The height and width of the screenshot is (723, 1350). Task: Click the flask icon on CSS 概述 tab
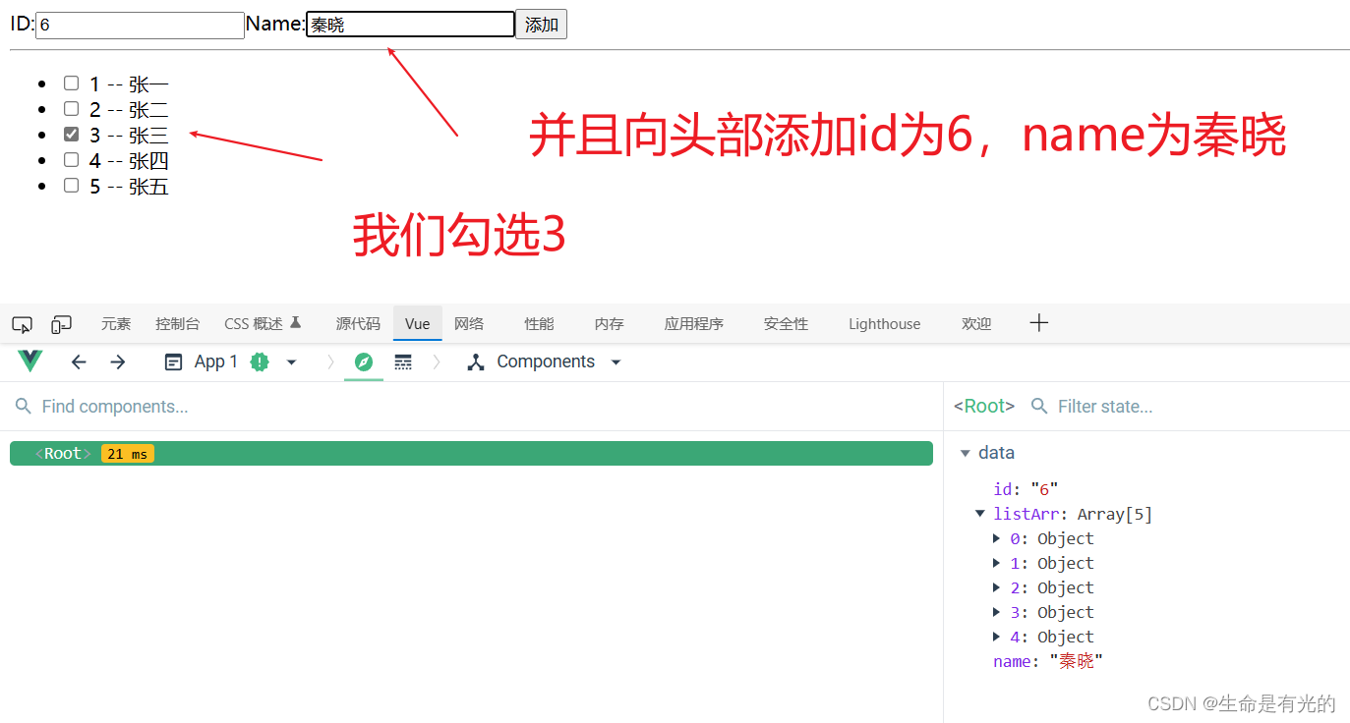295,322
